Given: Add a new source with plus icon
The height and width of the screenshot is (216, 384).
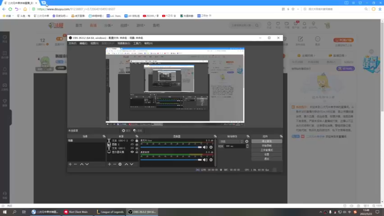Looking at the screenshot, I should (109, 164).
